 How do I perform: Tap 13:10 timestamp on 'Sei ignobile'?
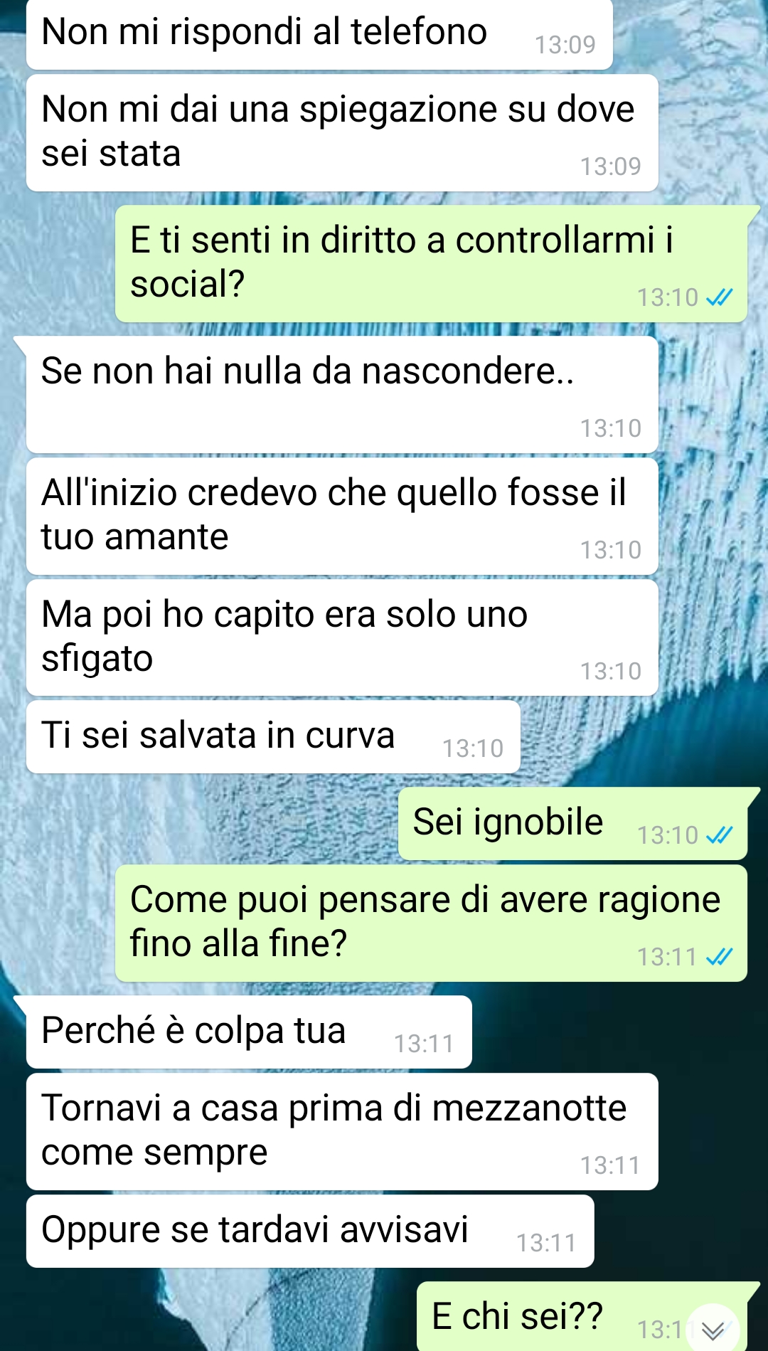click(x=667, y=835)
